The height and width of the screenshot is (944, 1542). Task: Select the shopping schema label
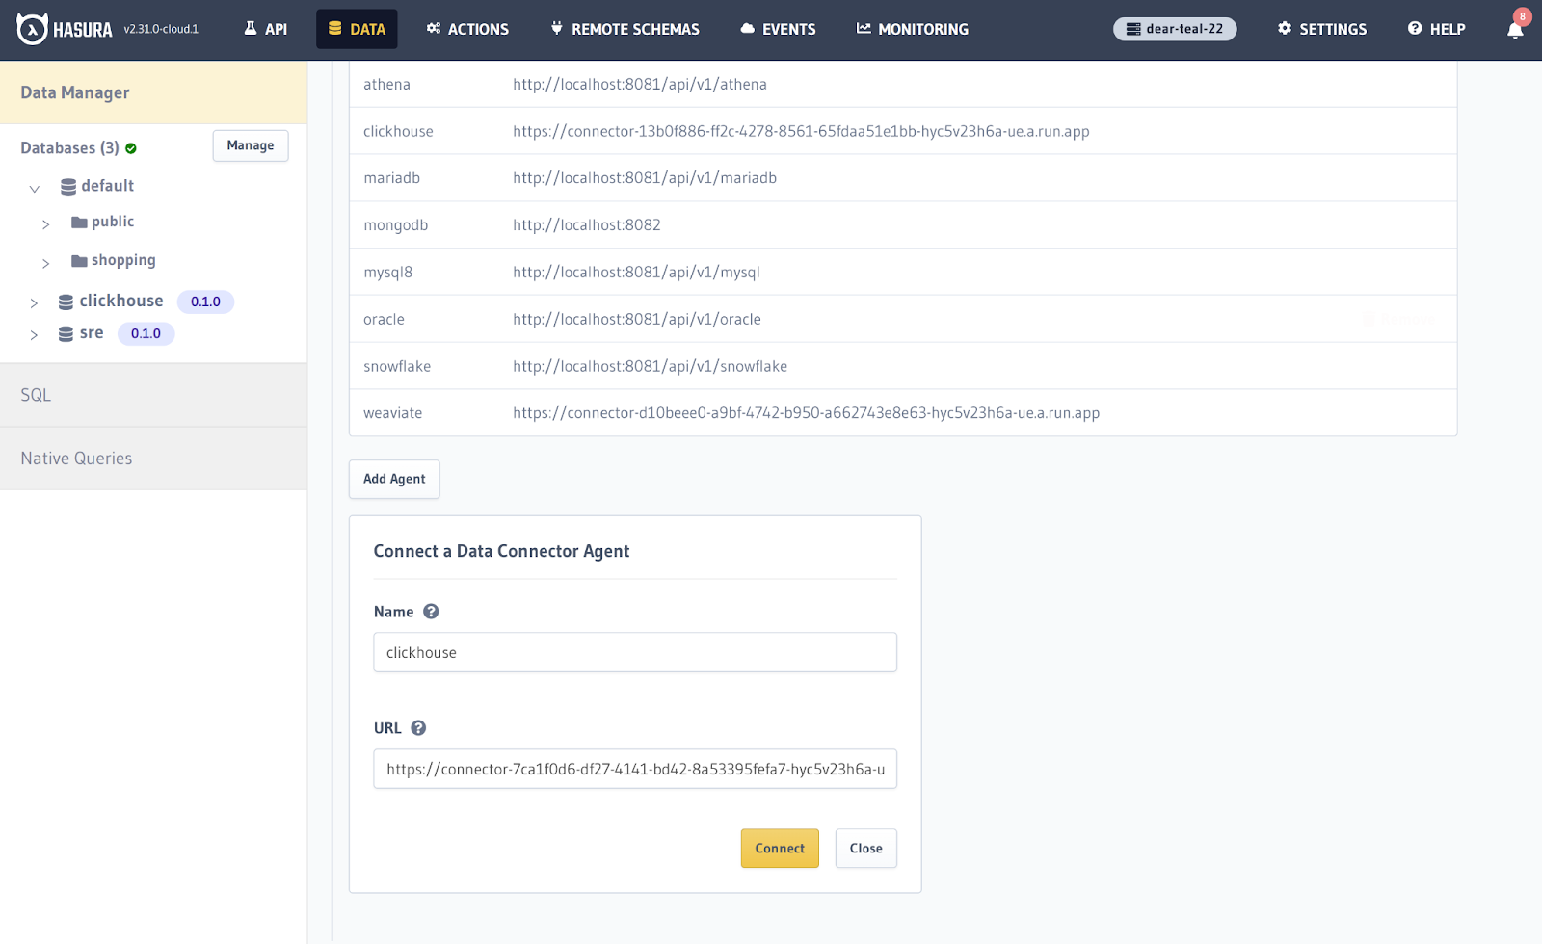point(123,260)
